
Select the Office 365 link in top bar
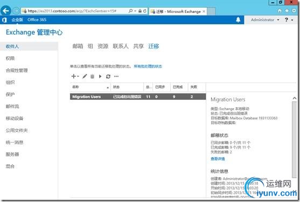point(37,20)
